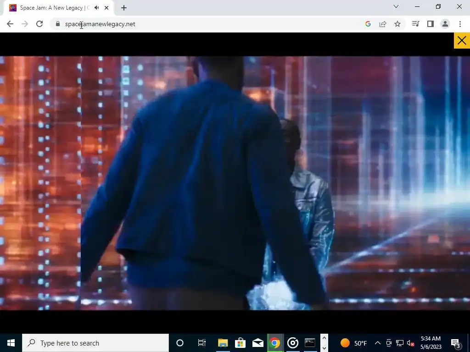Close the Space Jam: A New Legacy tab

click(x=106, y=8)
